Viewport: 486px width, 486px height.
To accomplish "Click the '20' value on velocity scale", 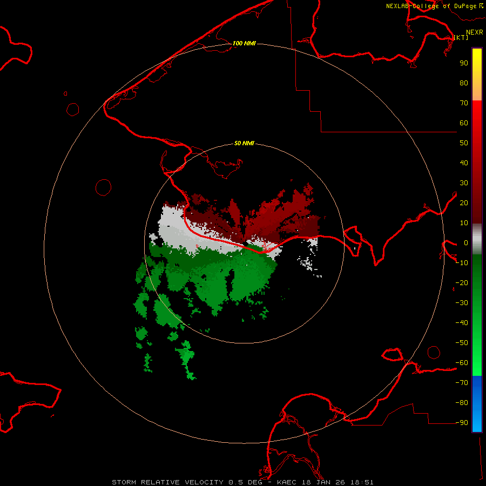I will coord(464,202).
